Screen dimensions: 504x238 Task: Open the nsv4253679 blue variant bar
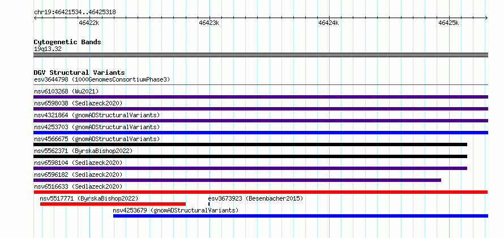(x=301, y=216)
